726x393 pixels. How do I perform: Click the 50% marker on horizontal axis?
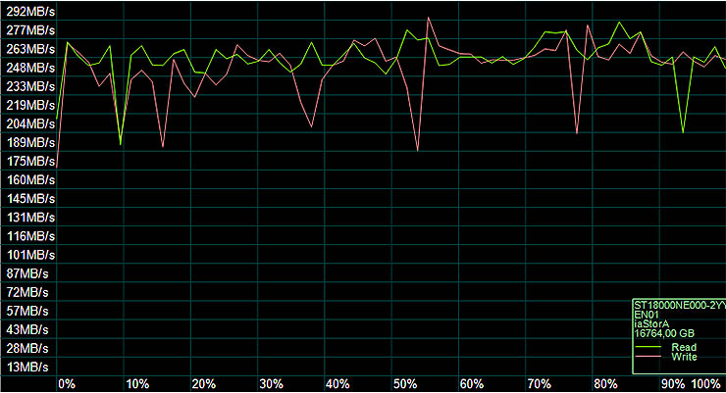click(403, 383)
